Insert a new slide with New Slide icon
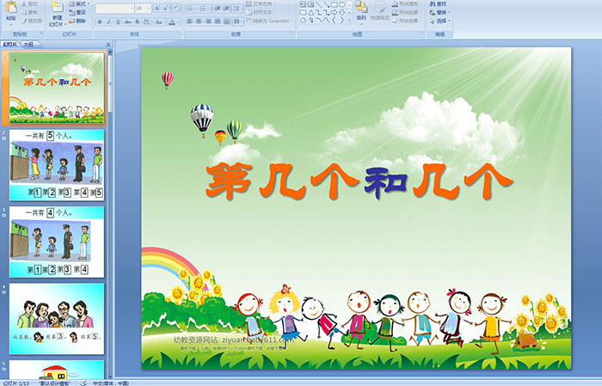Screen dimensions: 602x386 coord(57,12)
